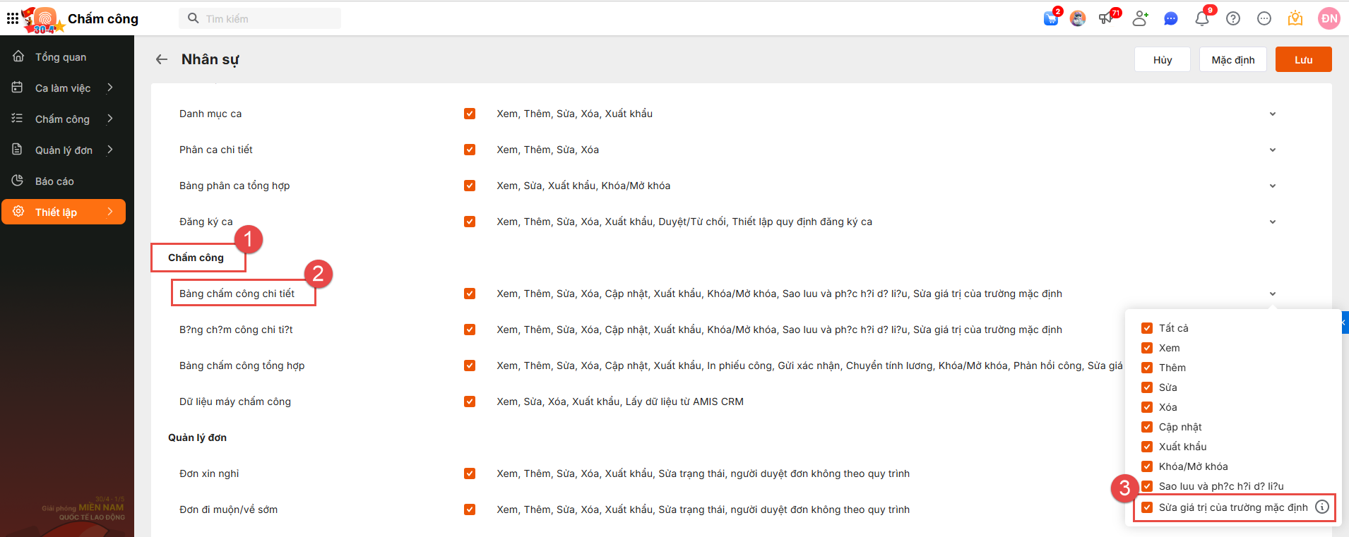
Task: Expand Danh mục ca permissions dropdown
Action: (x=1272, y=114)
